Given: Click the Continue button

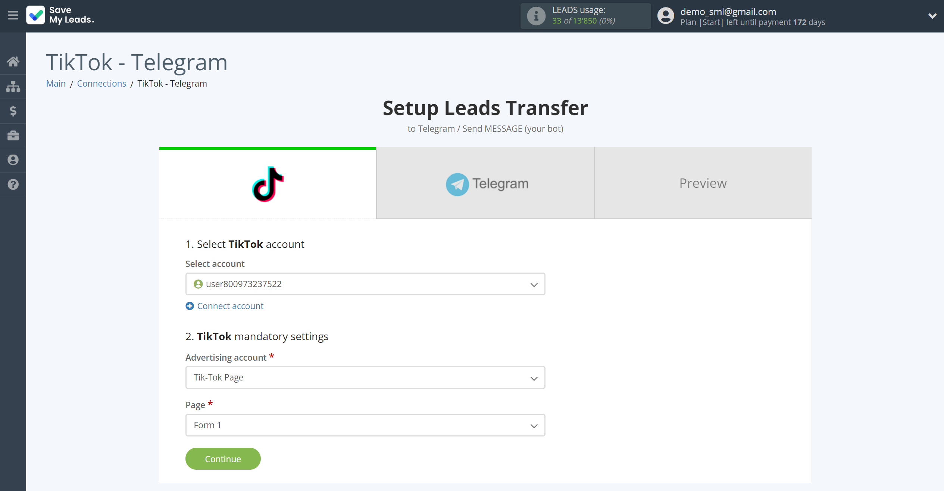Looking at the screenshot, I should (x=223, y=459).
